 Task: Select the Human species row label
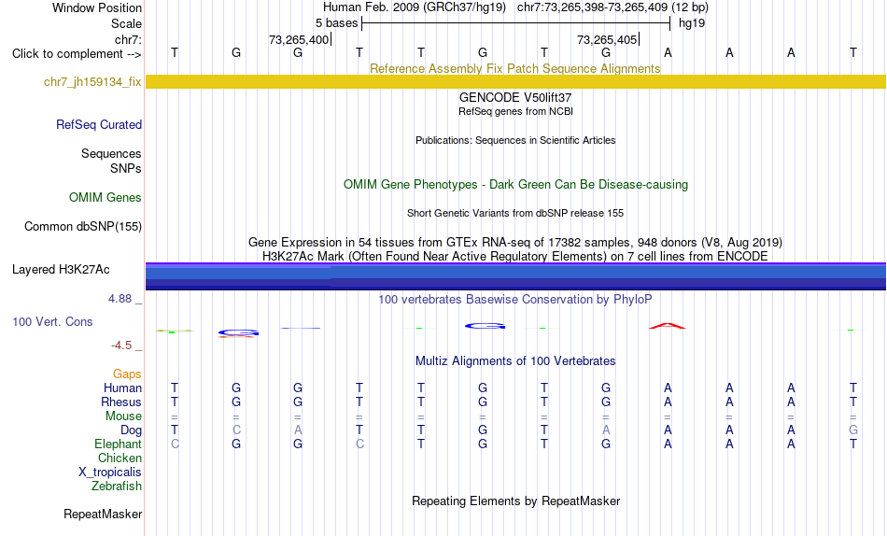point(122,388)
